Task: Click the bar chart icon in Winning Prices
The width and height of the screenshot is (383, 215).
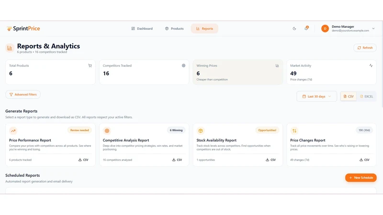Action: point(277,65)
